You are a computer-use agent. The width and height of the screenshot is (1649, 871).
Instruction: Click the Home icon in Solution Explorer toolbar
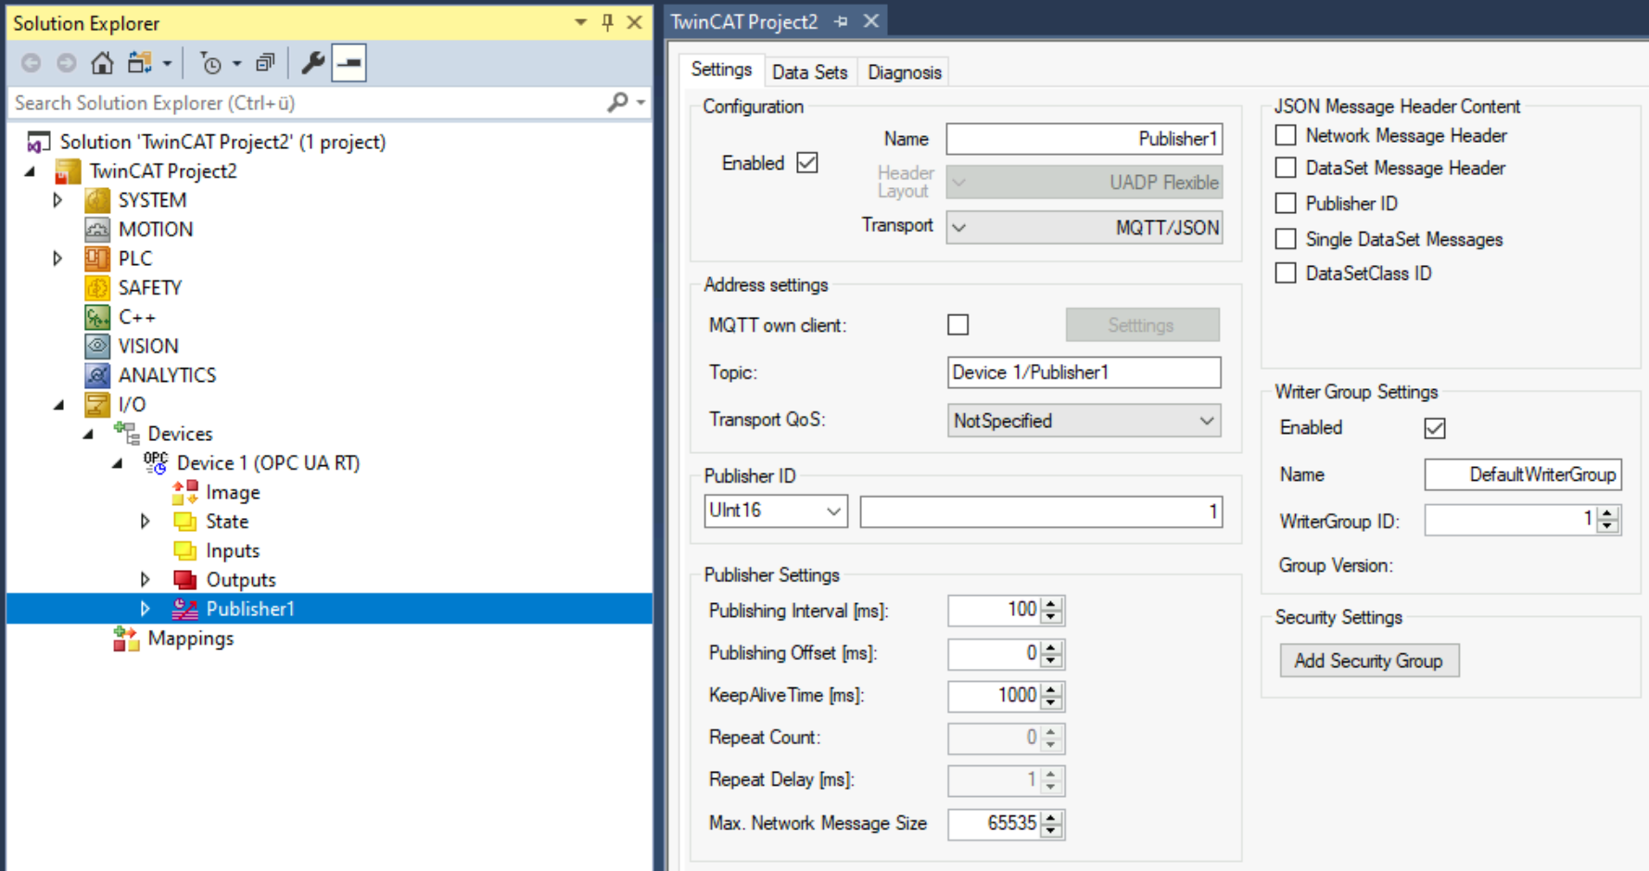tap(102, 63)
